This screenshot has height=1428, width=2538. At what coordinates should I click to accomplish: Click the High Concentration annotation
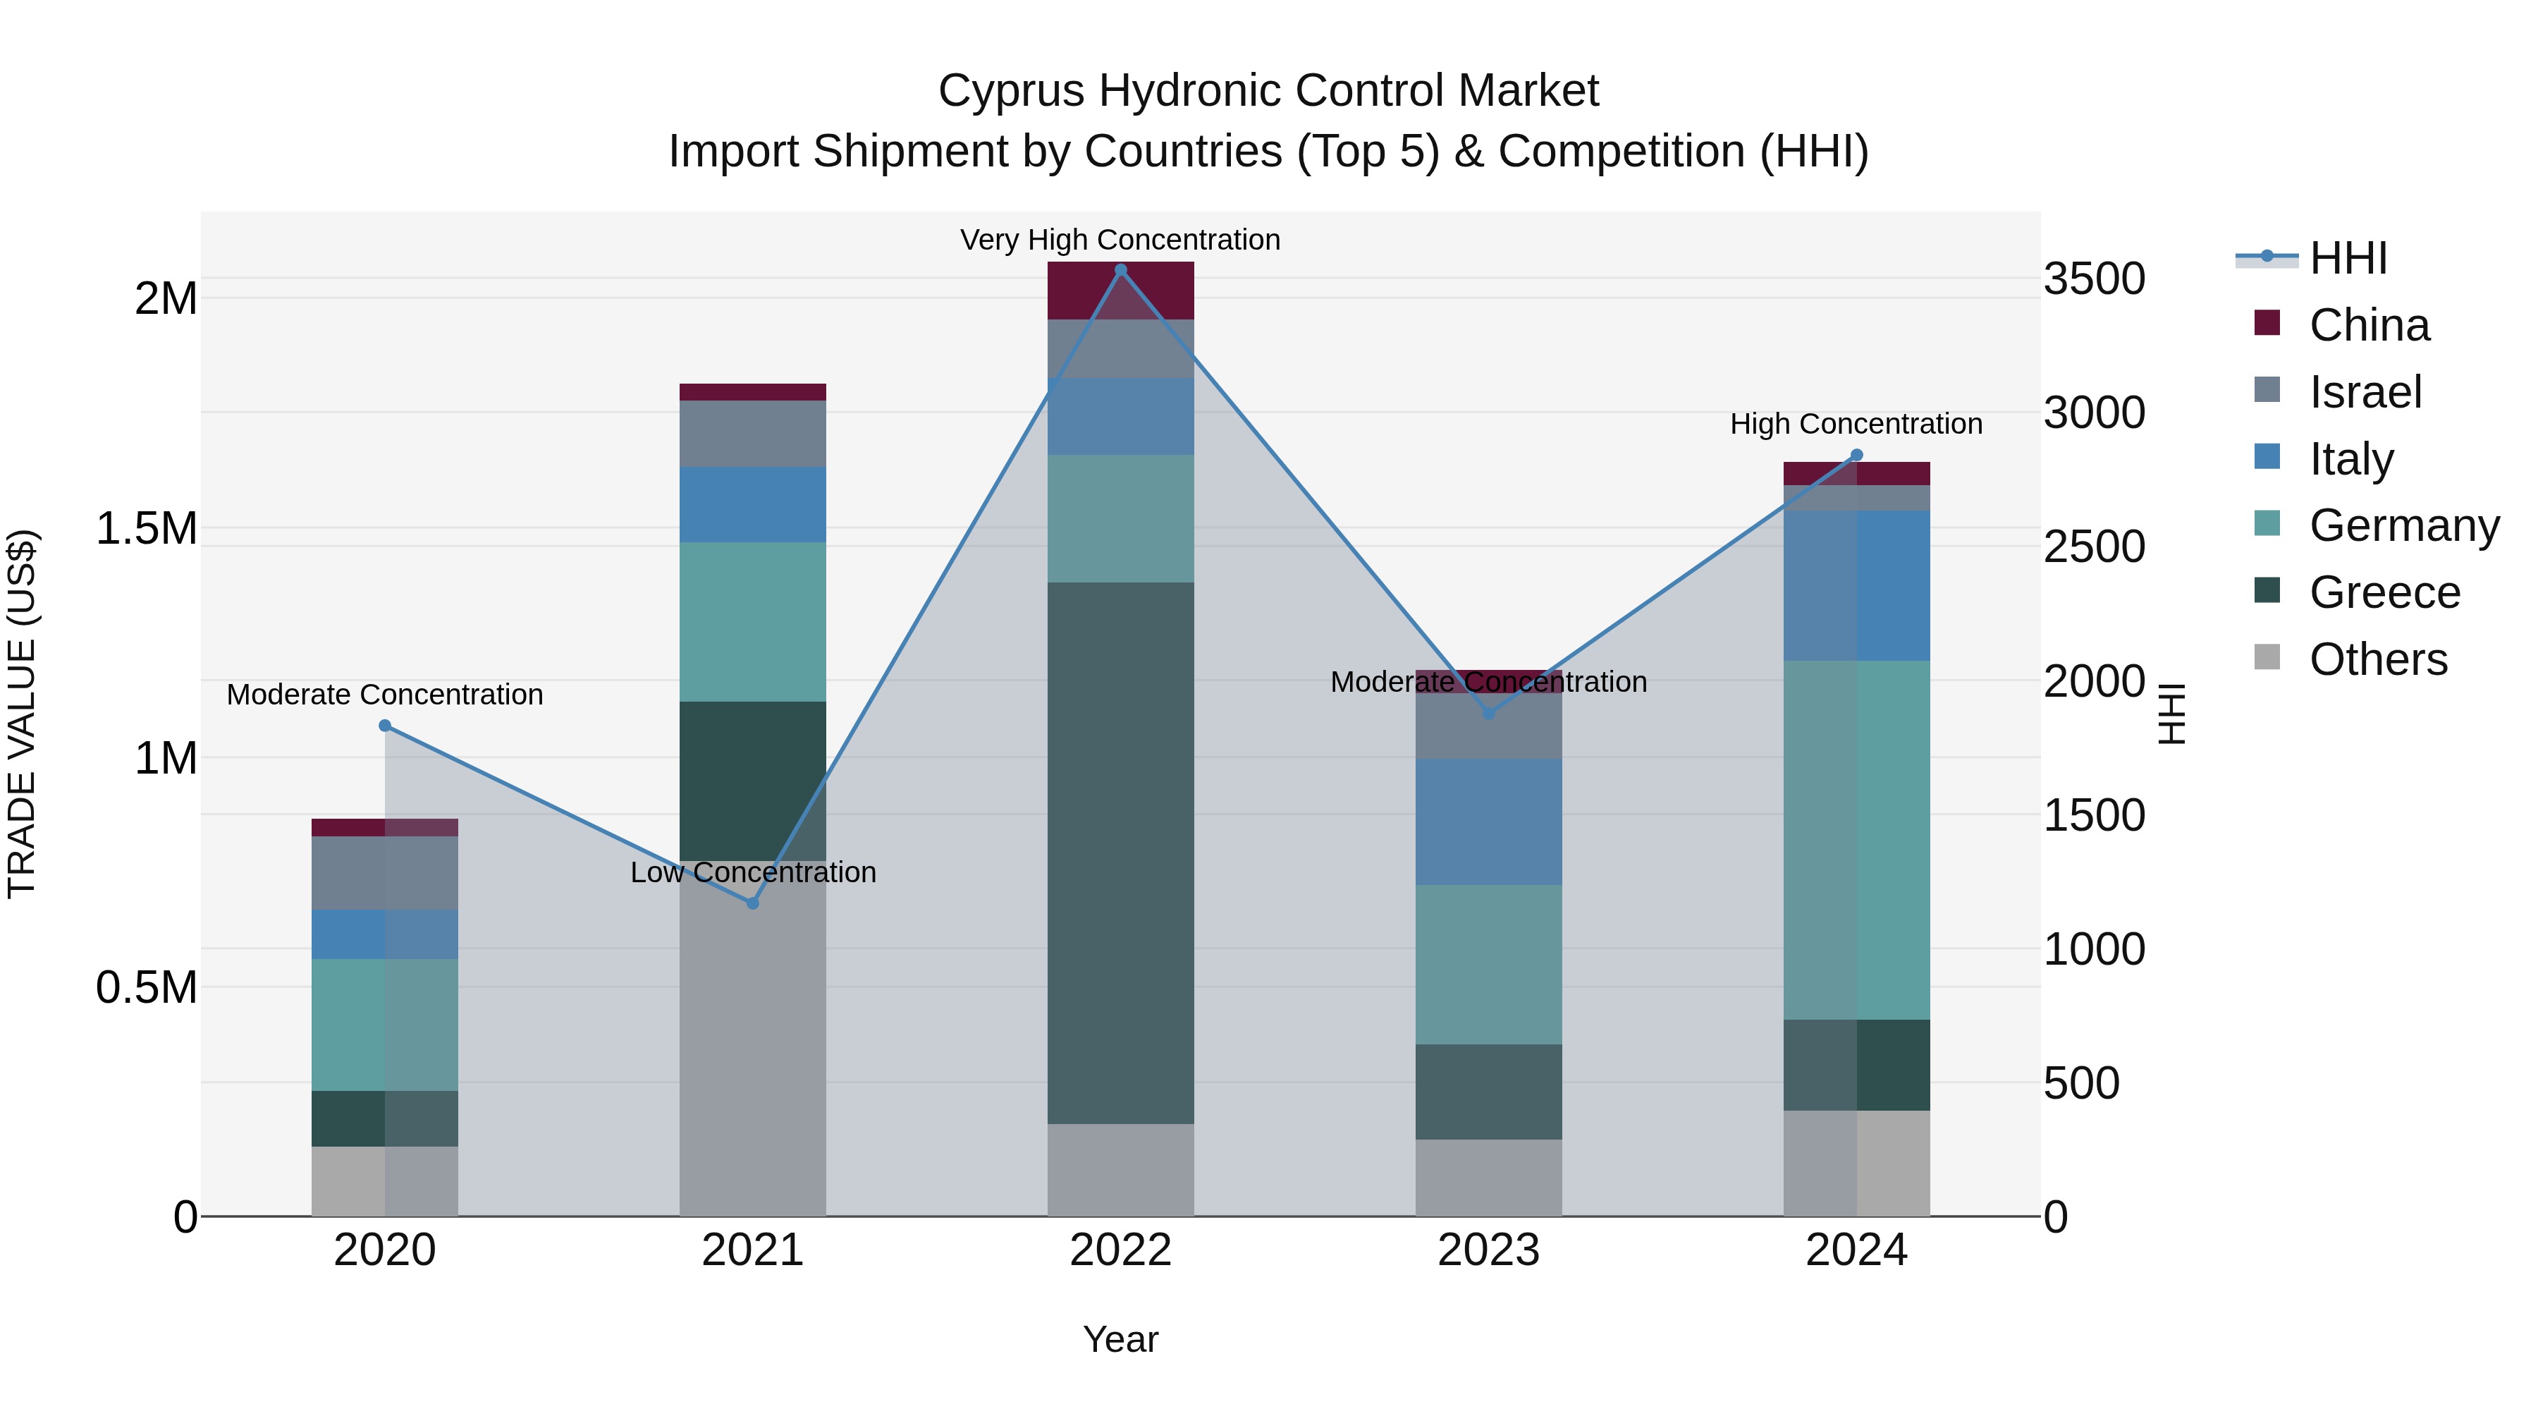1856,424
